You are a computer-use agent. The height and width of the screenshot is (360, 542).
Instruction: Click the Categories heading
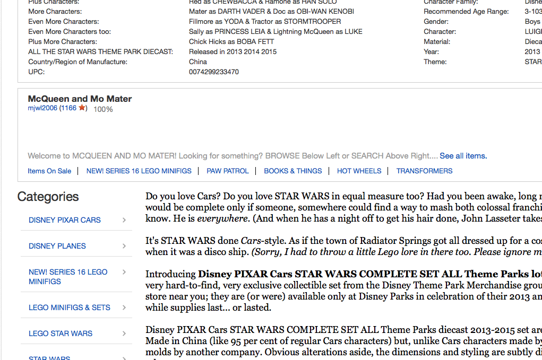[x=48, y=196]
